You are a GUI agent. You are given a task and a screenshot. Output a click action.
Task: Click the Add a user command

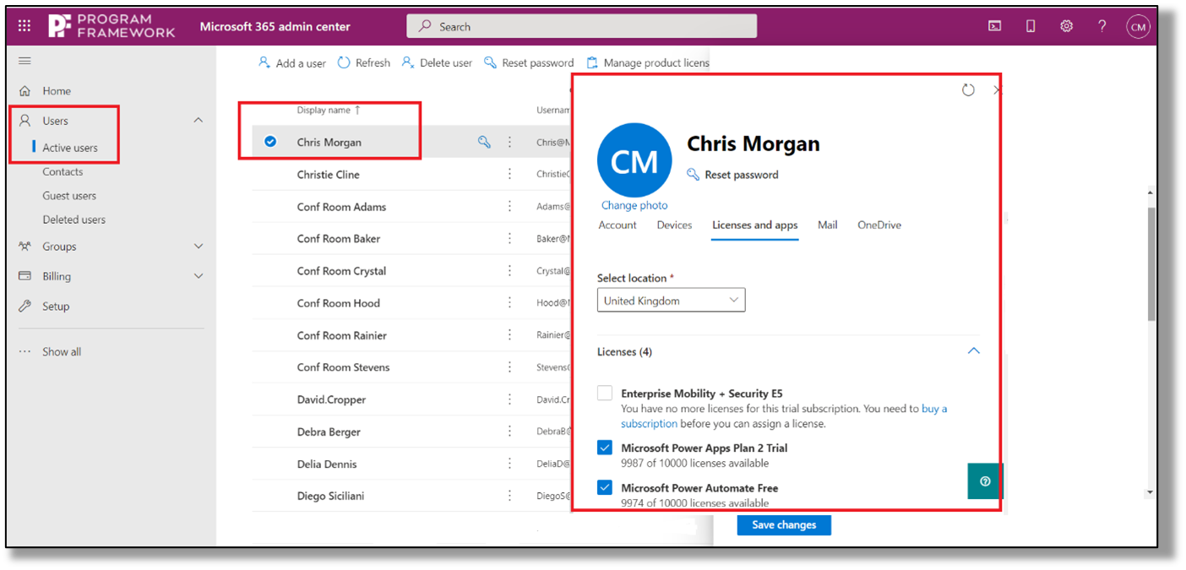[x=292, y=63]
